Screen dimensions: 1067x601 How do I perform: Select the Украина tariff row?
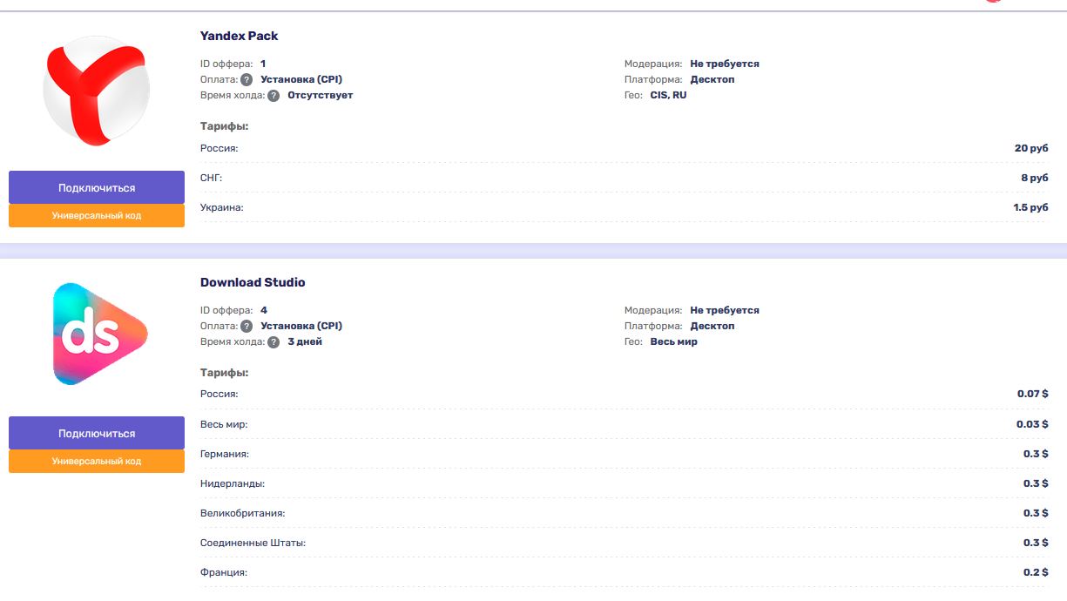[624, 207]
